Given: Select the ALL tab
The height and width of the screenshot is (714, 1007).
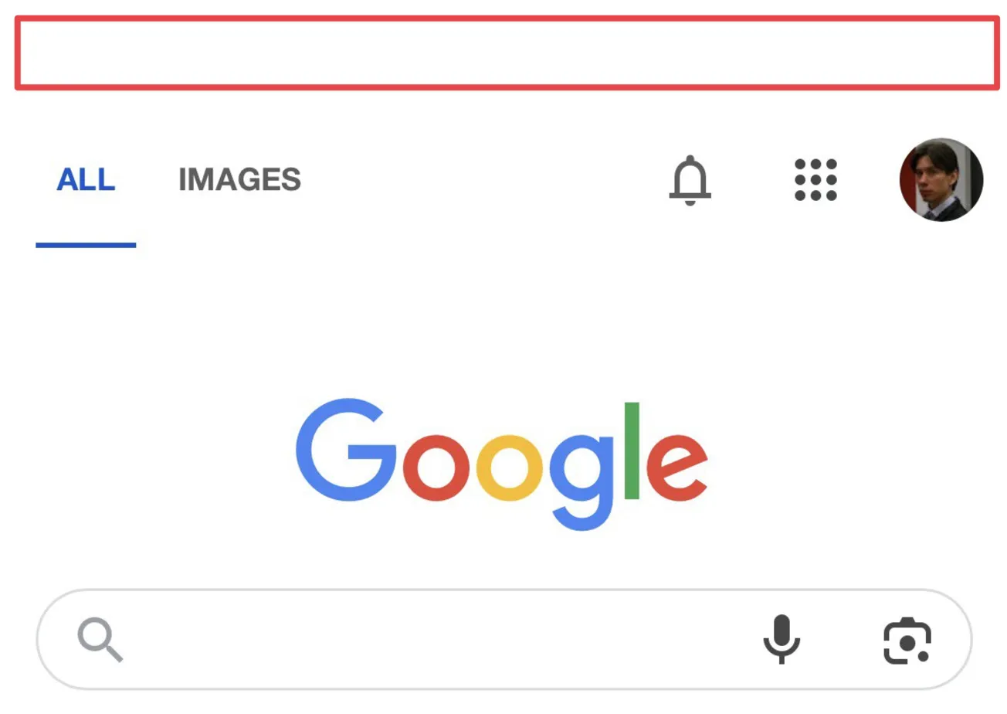Looking at the screenshot, I should pyautogui.click(x=86, y=180).
